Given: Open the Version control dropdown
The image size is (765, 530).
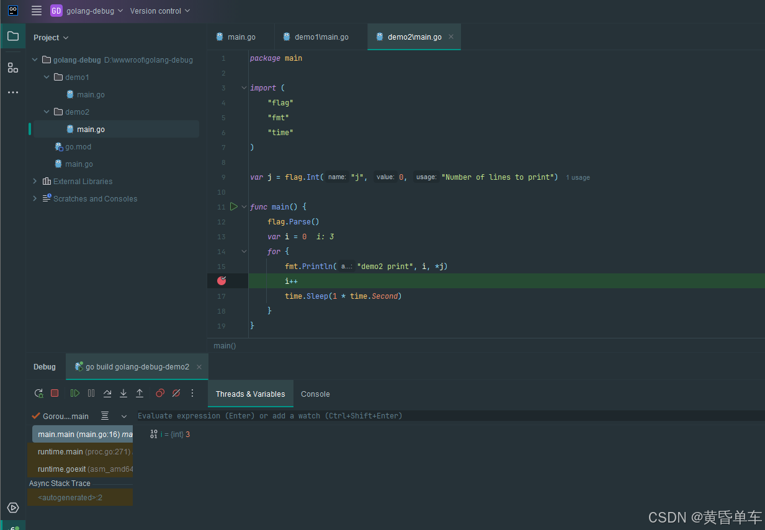Looking at the screenshot, I should (160, 11).
